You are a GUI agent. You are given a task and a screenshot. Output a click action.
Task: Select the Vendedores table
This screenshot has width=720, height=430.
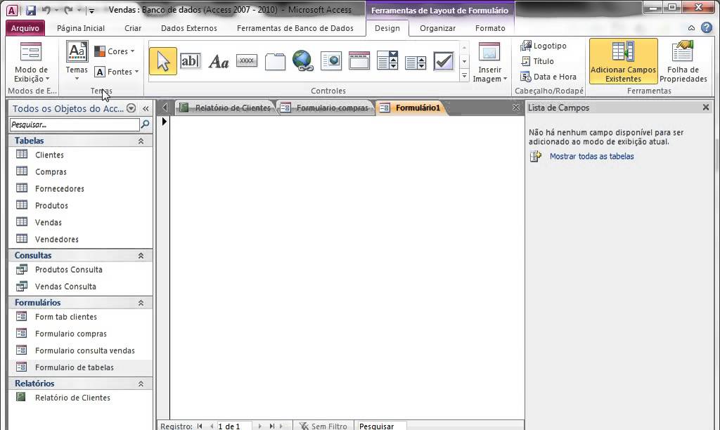[81, 239]
